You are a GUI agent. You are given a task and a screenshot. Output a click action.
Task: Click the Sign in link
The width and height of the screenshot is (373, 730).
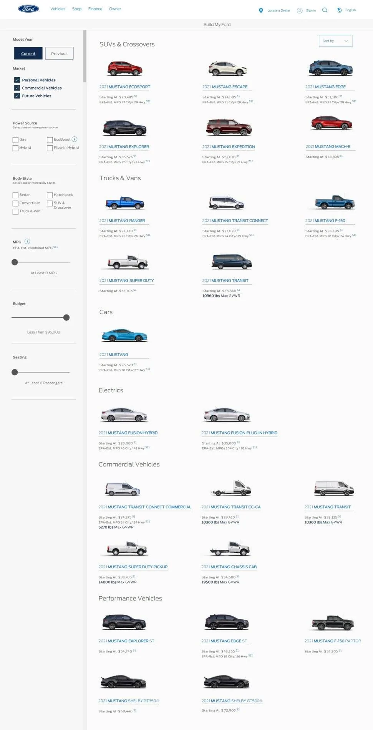pos(311,10)
